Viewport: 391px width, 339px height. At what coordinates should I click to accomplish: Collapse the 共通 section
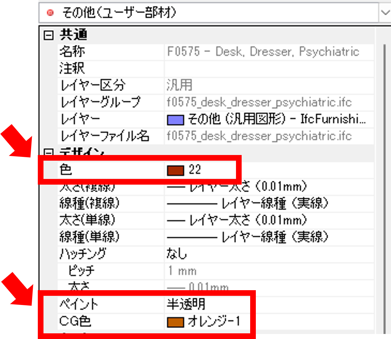pyautogui.click(x=49, y=35)
